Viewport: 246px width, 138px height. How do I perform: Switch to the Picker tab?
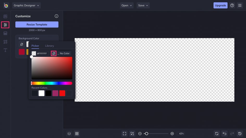[35, 46]
